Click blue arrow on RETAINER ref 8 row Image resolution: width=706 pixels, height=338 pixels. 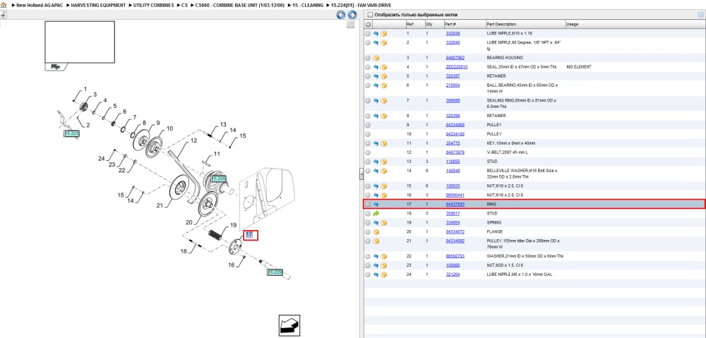(x=376, y=116)
